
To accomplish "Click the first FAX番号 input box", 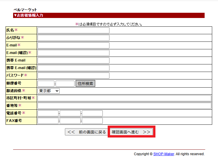I will click(x=48, y=121).
